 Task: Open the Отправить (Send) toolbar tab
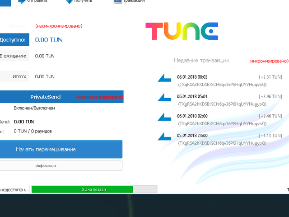pos(33,1)
